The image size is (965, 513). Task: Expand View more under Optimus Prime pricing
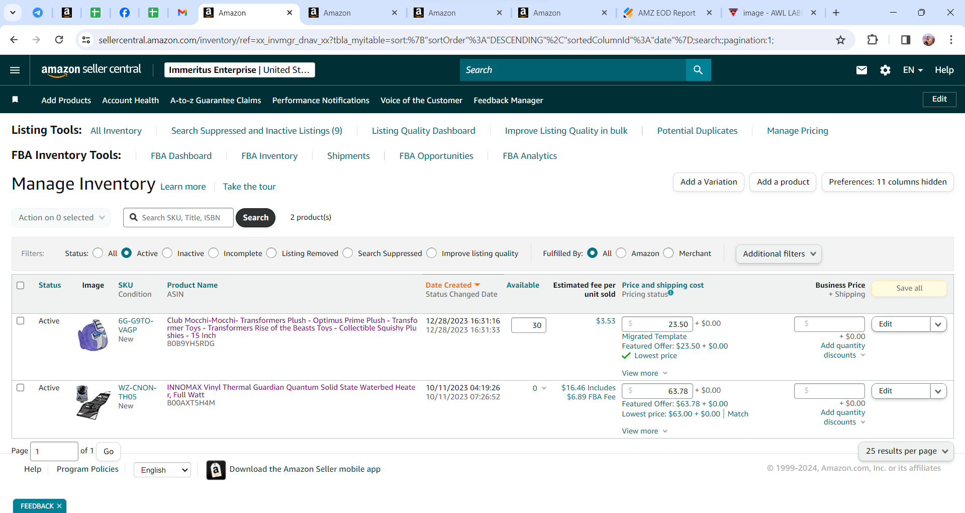coord(644,373)
